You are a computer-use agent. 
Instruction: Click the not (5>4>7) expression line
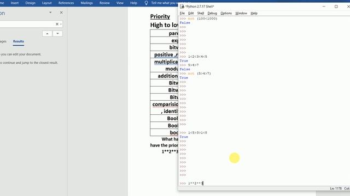tap(199, 73)
